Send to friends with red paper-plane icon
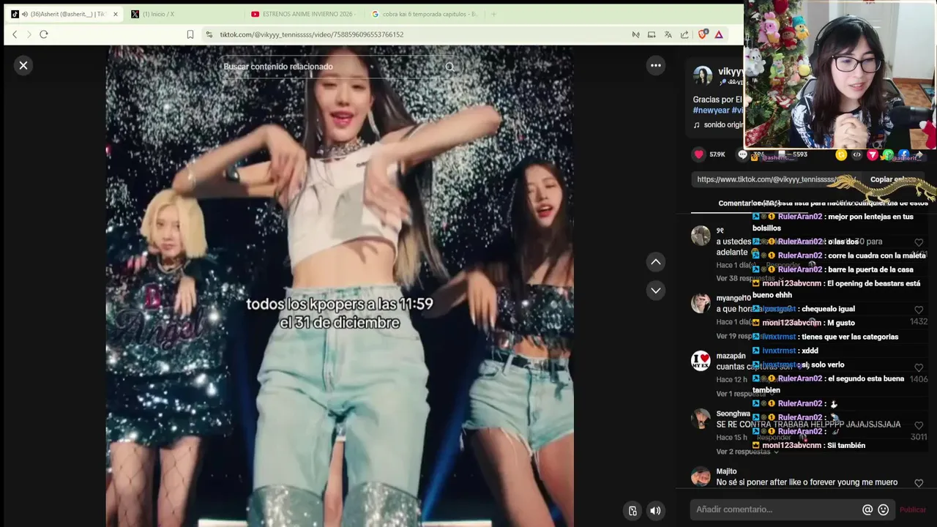Screen dimensions: 937x527 click(x=872, y=154)
